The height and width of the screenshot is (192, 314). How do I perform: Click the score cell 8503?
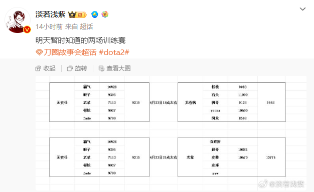pyautogui.click(x=243, y=118)
